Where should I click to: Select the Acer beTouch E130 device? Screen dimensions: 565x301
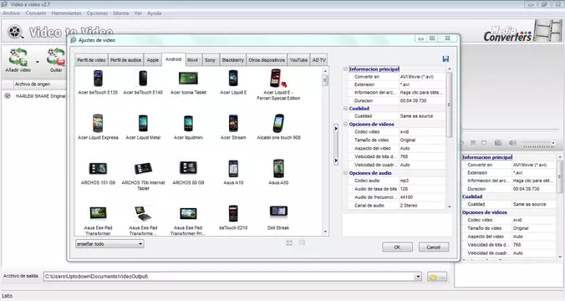coord(98,82)
